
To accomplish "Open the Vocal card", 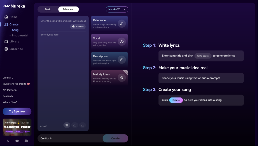I will pyautogui.click(x=109, y=42).
